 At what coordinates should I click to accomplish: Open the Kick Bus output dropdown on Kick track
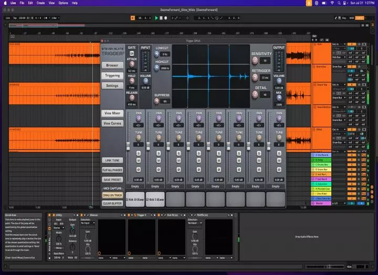tap(339, 57)
